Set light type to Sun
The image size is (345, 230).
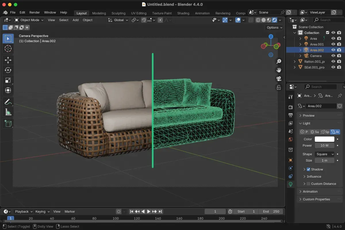315,132
